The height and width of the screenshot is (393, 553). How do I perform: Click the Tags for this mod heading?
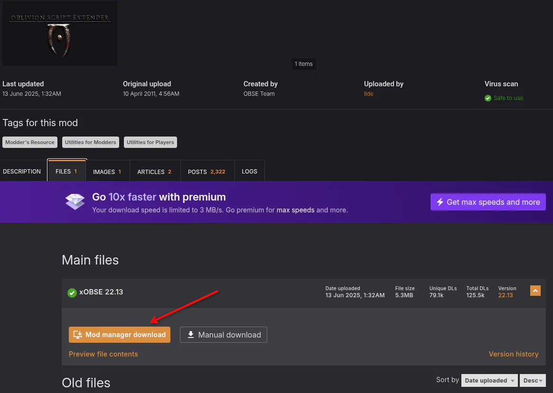click(40, 123)
